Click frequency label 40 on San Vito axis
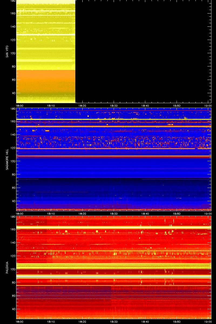 13,93
